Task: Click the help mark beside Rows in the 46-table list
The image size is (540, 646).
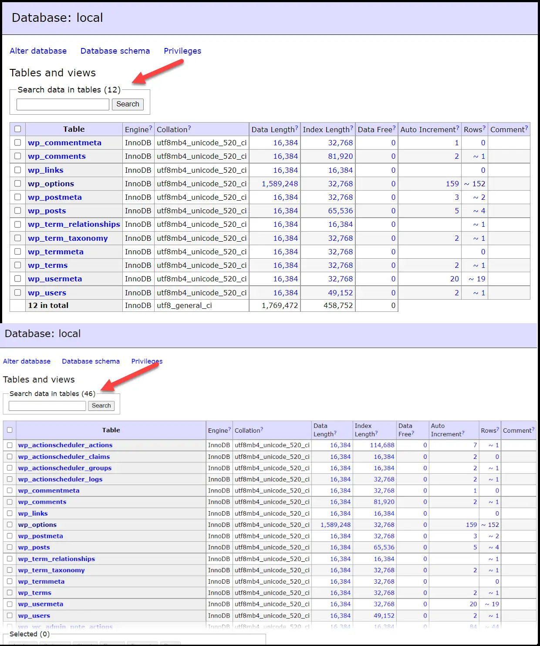Action: click(498, 429)
